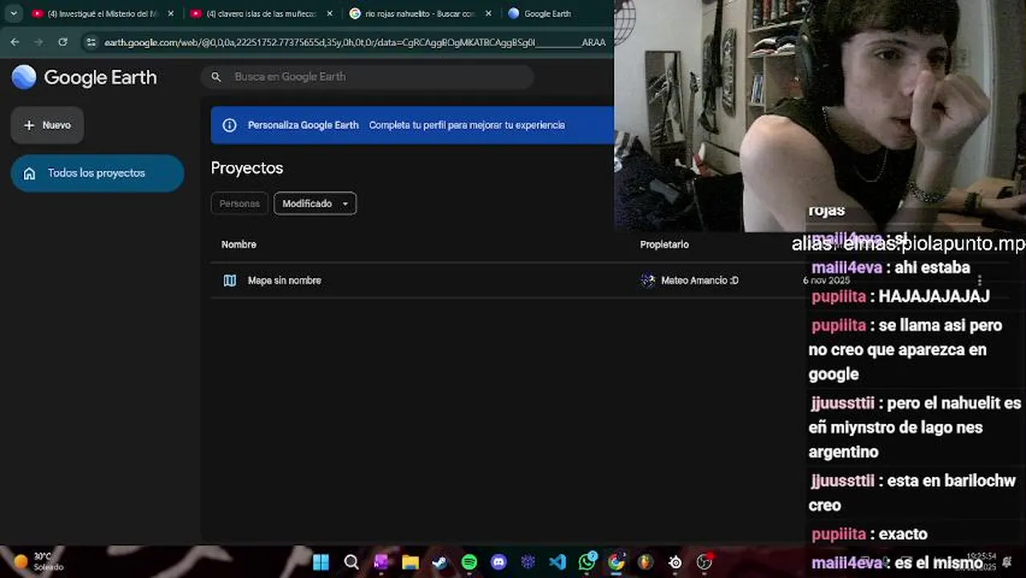Close the Investigué el Misterio tab

[170, 14]
